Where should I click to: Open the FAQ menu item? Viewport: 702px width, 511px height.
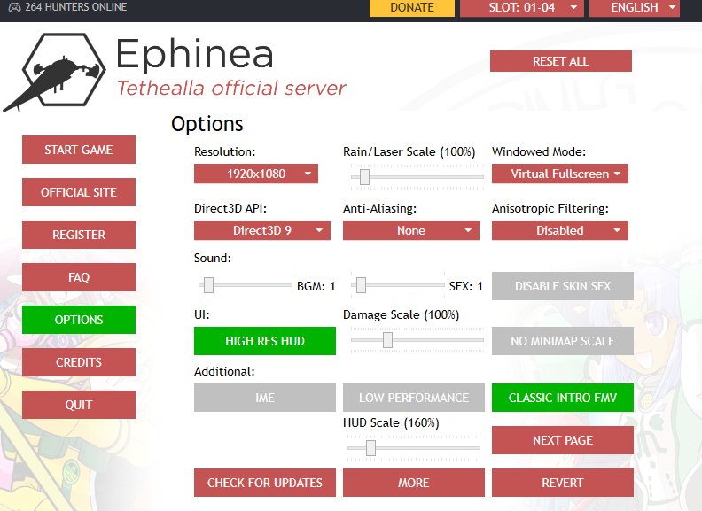coord(79,277)
